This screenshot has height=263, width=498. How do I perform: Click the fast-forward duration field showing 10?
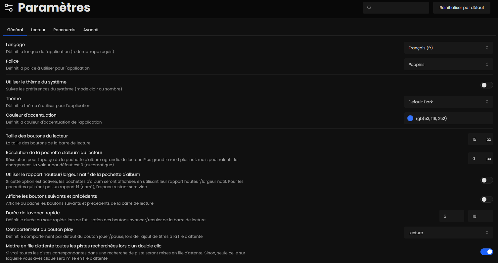click(x=480, y=216)
